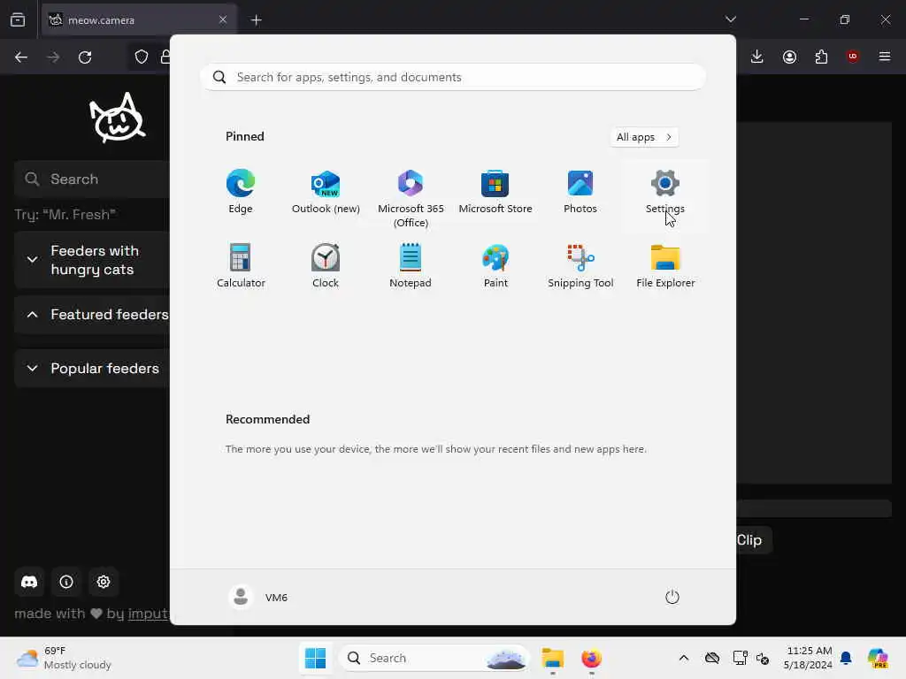Open Notepad from Start menu

[x=411, y=266]
